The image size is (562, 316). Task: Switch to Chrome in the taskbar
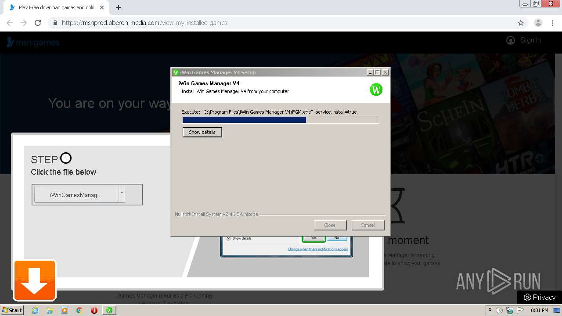point(79,310)
